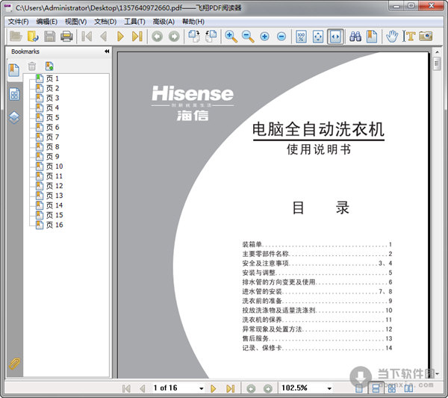This screenshot has height=398, width=448.
Task: Click the open recent document icon
Action: click(x=33, y=37)
